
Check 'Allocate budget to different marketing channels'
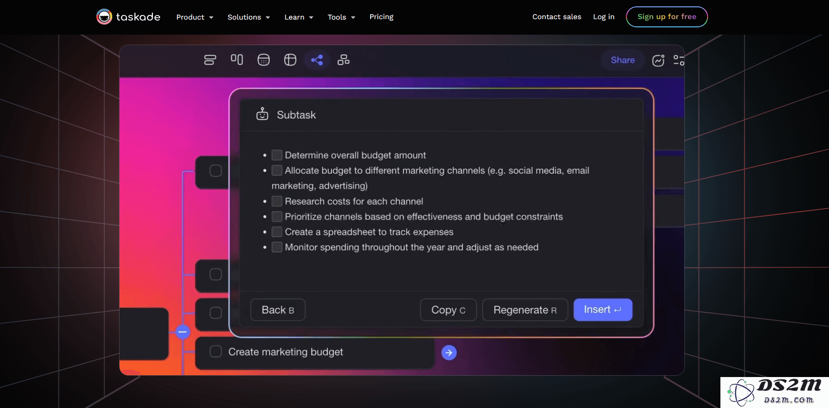(x=276, y=170)
